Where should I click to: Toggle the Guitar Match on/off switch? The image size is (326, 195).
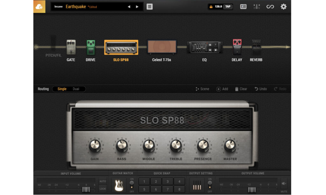(131, 185)
